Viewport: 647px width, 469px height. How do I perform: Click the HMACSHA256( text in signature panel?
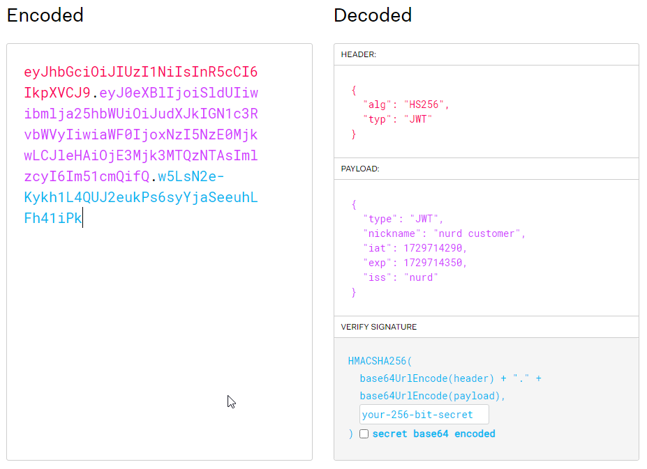[380, 361]
